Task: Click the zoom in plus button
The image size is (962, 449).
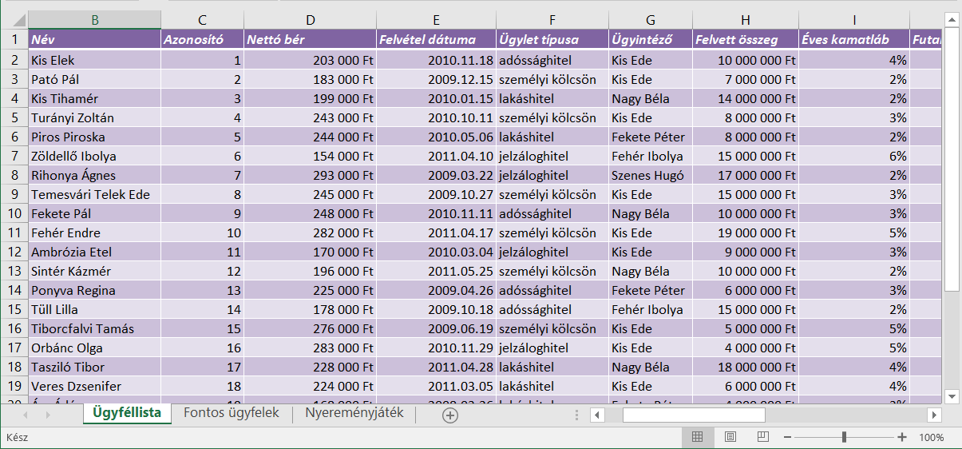Action: 902,437
